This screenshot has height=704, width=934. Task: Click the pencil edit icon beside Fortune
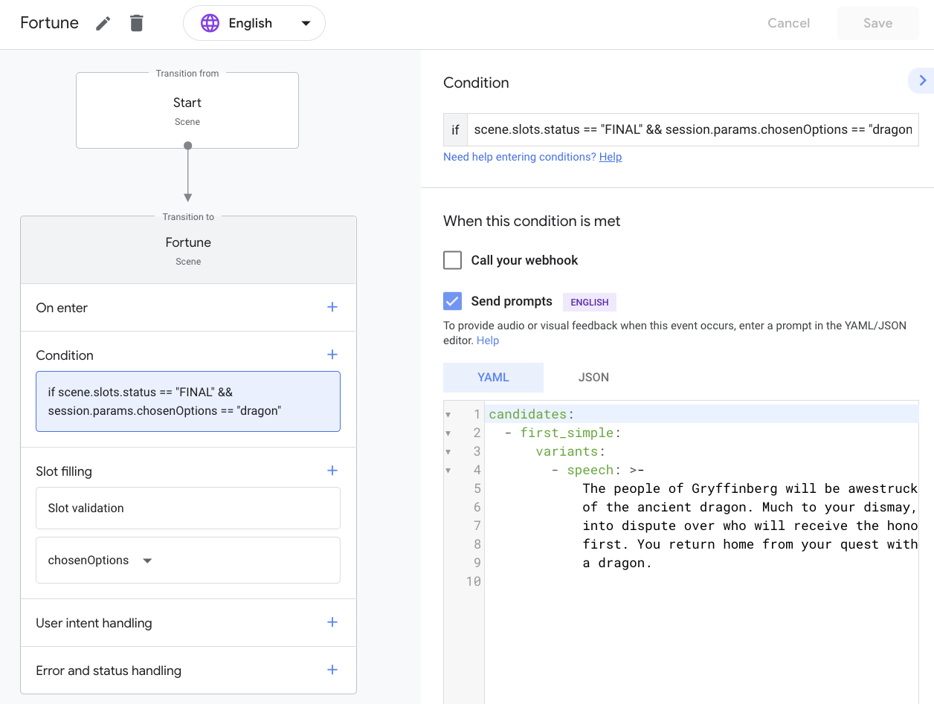point(103,24)
